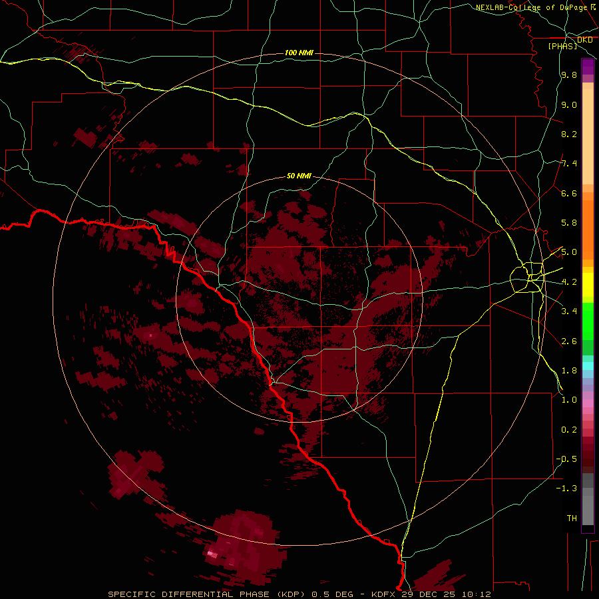Click the 'KDFX' station identifier in the caption

click(383, 594)
